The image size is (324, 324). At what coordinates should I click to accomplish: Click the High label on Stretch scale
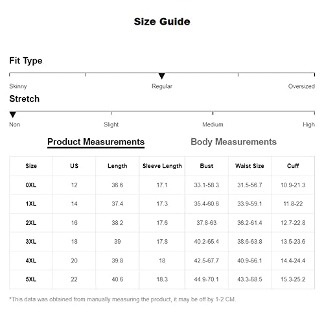308,124
